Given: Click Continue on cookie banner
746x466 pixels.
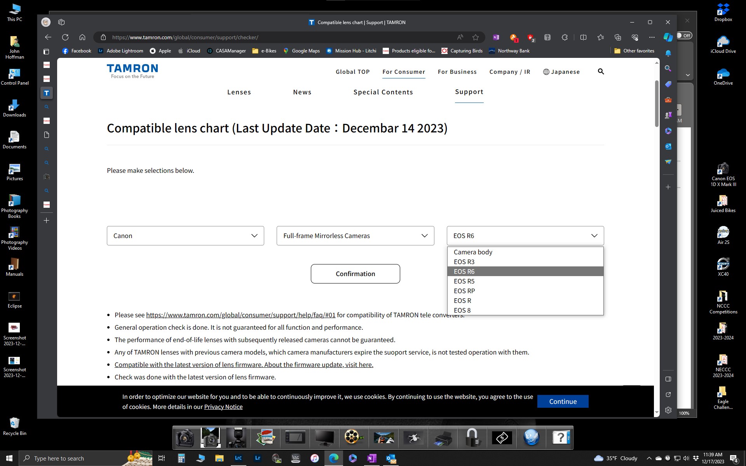Looking at the screenshot, I should (x=563, y=402).
